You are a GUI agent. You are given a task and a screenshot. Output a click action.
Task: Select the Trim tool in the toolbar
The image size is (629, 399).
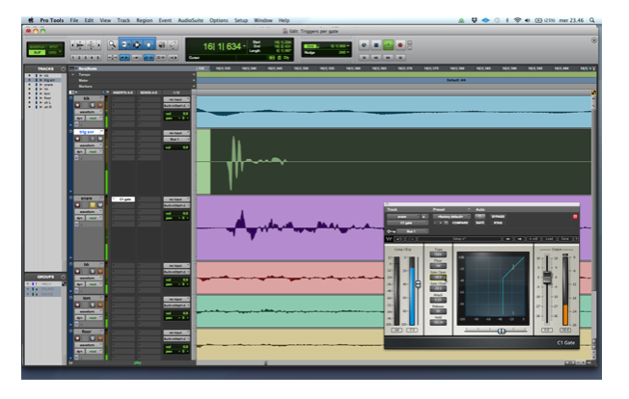coord(124,45)
